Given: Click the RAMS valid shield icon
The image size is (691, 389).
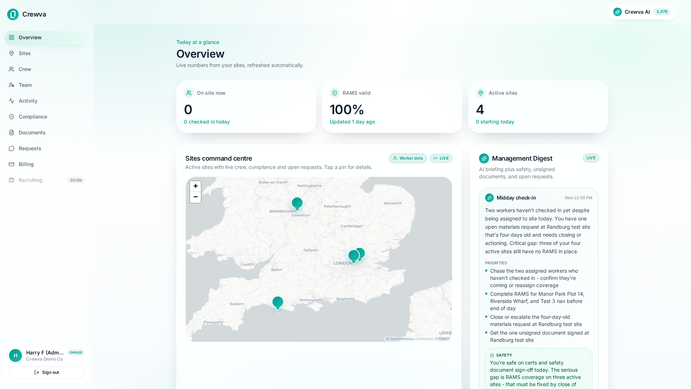Looking at the screenshot, I should [335, 93].
